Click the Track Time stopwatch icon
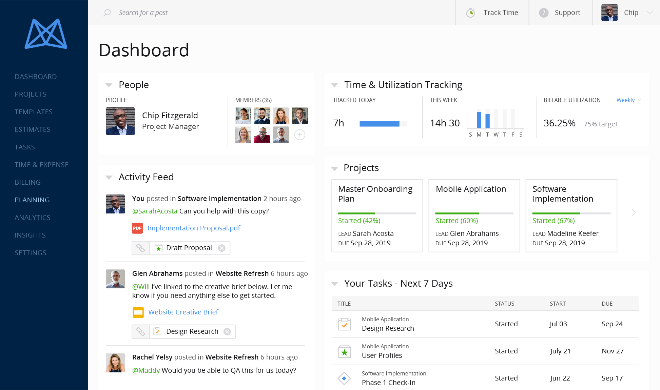660x390 pixels. (471, 12)
